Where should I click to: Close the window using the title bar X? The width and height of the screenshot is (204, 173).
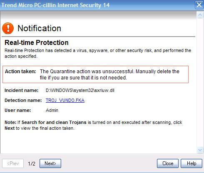[x=199, y=5]
